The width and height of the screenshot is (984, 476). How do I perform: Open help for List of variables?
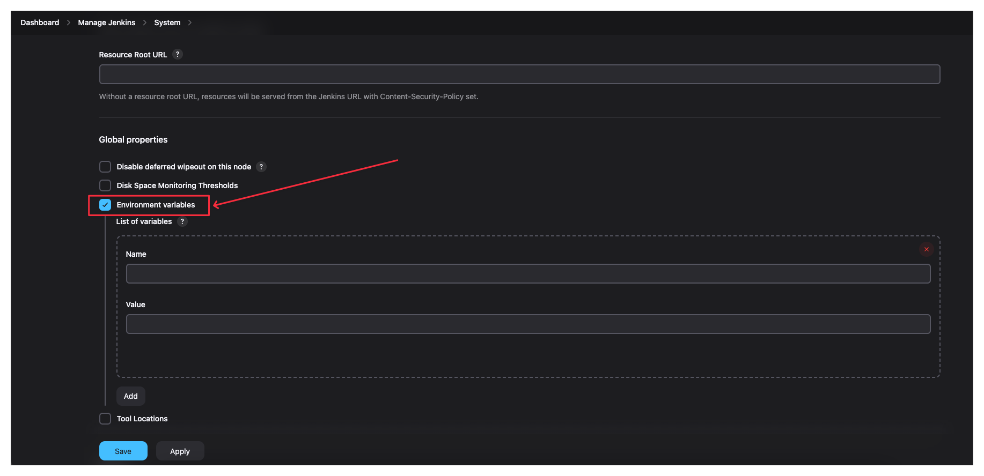(182, 221)
